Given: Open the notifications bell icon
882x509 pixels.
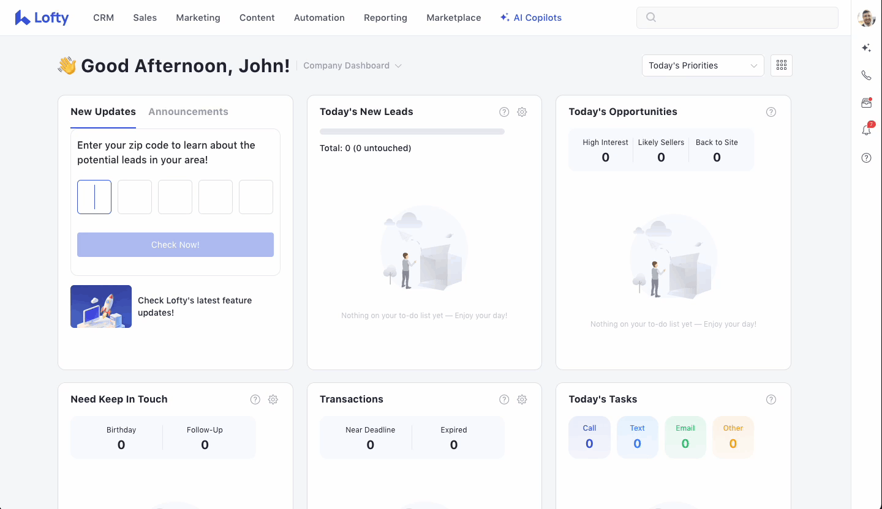Looking at the screenshot, I should [x=866, y=130].
